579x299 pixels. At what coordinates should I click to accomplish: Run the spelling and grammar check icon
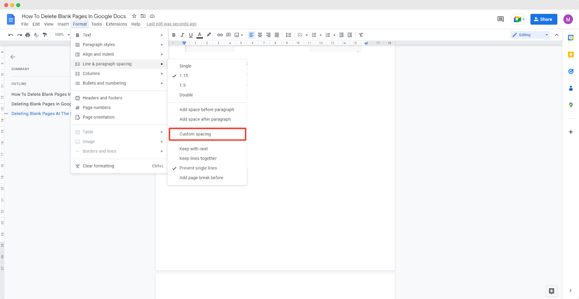(36, 35)
